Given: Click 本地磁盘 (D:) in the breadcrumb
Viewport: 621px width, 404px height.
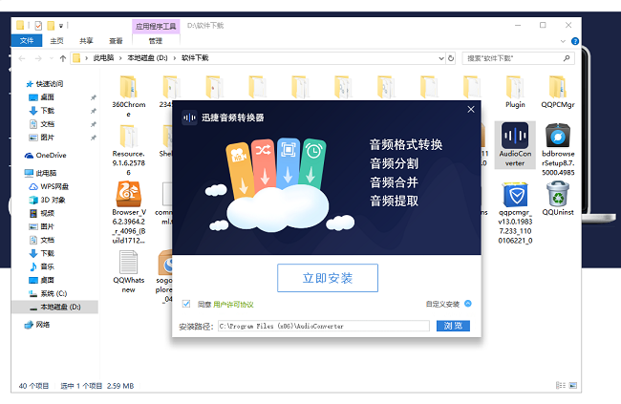Looking at the screenshot, I should [147, 58].
